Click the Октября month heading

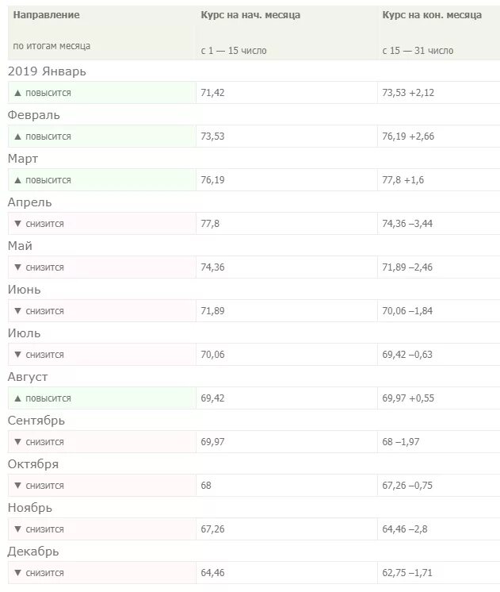(x=33, y=464)
